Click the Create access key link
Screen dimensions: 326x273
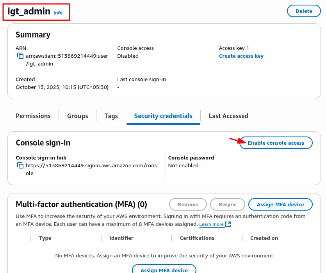pyautogui.click(x=241, y=56)
